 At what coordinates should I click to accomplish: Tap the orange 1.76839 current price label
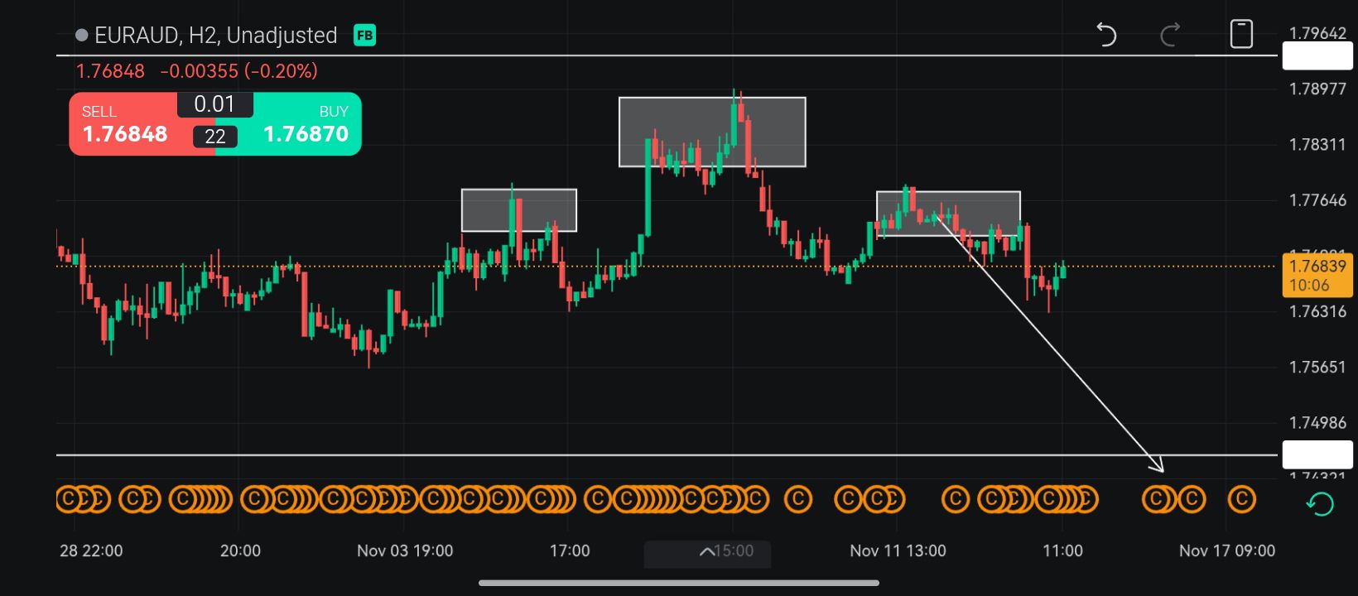click(x=1317, y=275)
